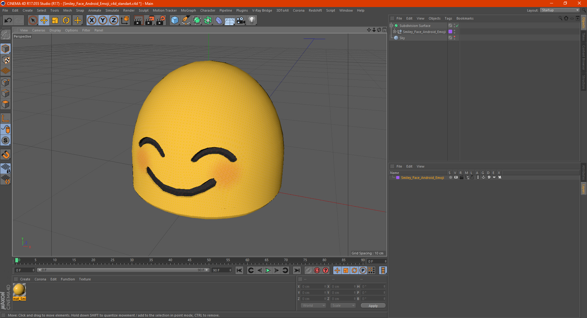Open the Objects manager Tags menu
Image resolution: width=587 pixels, height=318 pixels.
(x=448, y=18)
